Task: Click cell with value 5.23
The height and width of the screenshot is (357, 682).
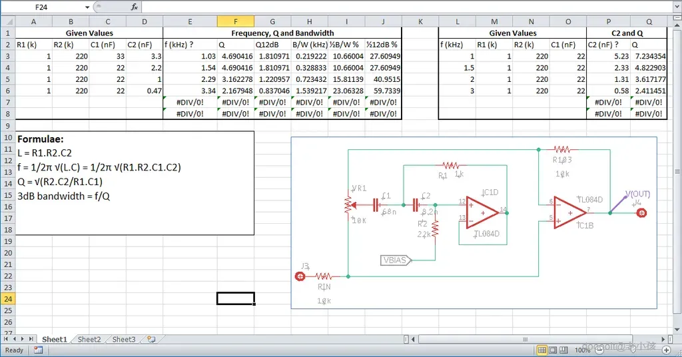Action: [609, 56]
